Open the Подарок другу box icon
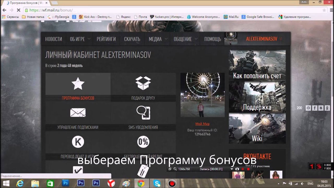Viewport: 334px width, 188px height. 143,83
